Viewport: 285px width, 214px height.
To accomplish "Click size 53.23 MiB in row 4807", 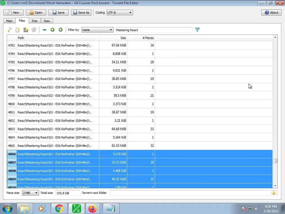I will coord(119,162).
